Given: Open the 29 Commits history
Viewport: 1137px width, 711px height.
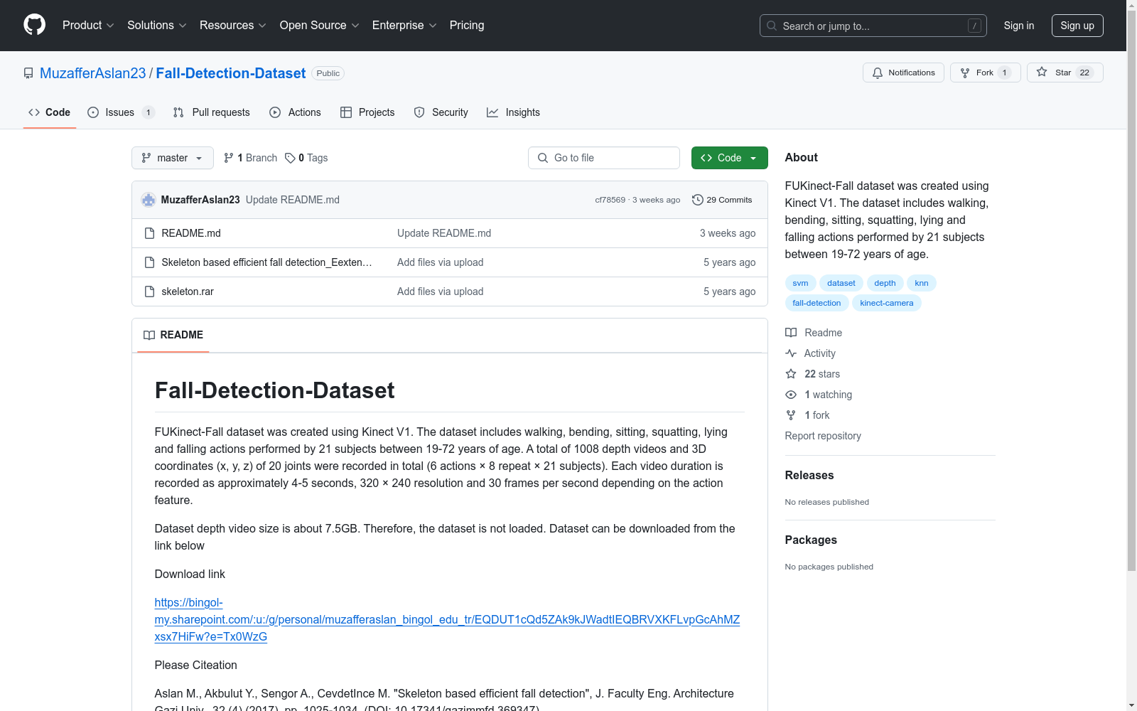Looking at the screenshot, I should tap(722, 200).
